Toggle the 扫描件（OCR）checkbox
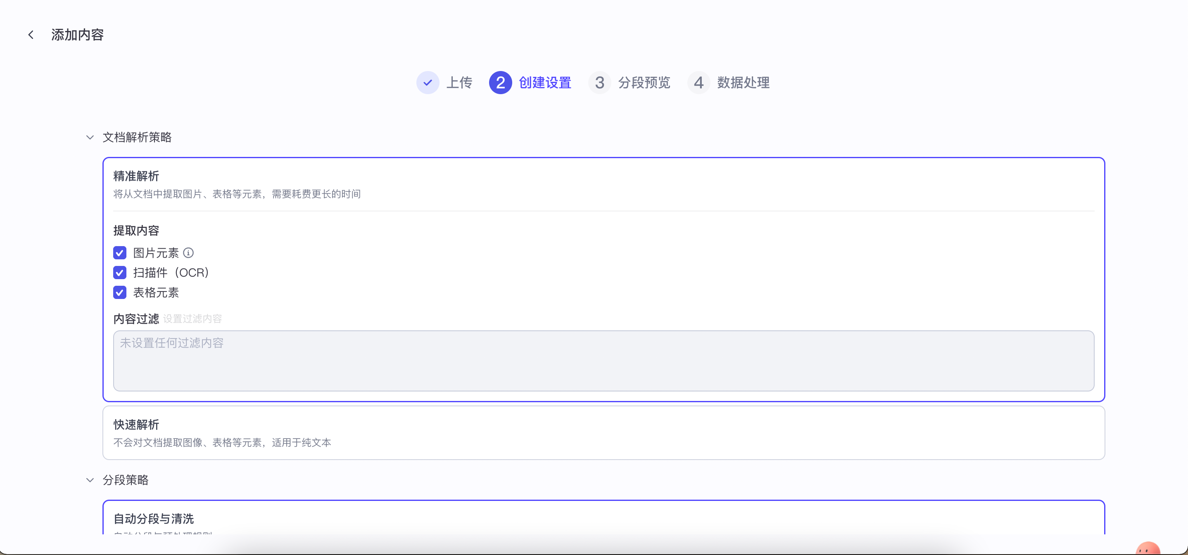Viewport: 1188px width, 555px height. coord(120,273)
